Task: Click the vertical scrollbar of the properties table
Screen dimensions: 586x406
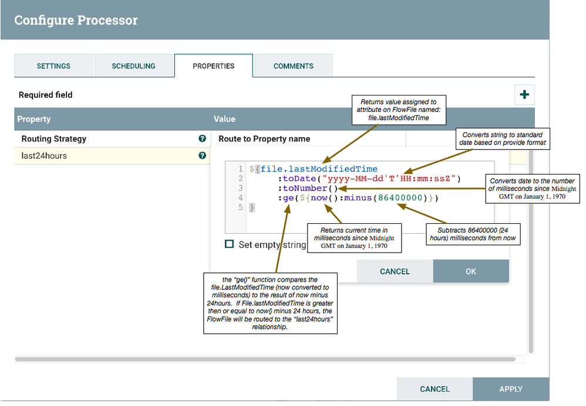Action: point(531,252)
